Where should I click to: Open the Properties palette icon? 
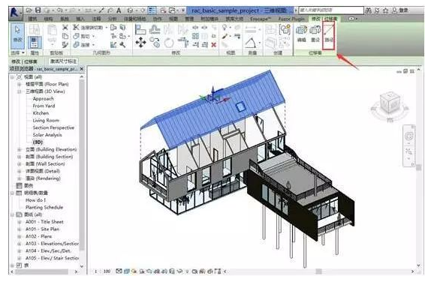point(35,43)
